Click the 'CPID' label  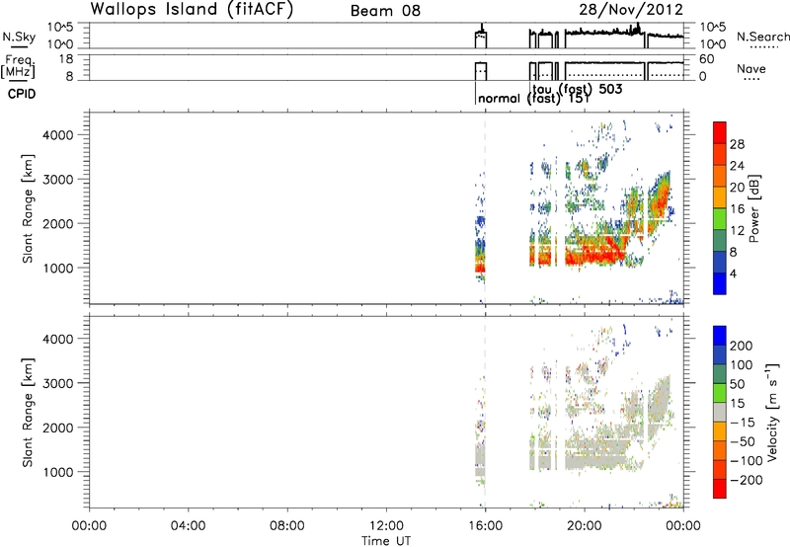(x=22, y=94)
